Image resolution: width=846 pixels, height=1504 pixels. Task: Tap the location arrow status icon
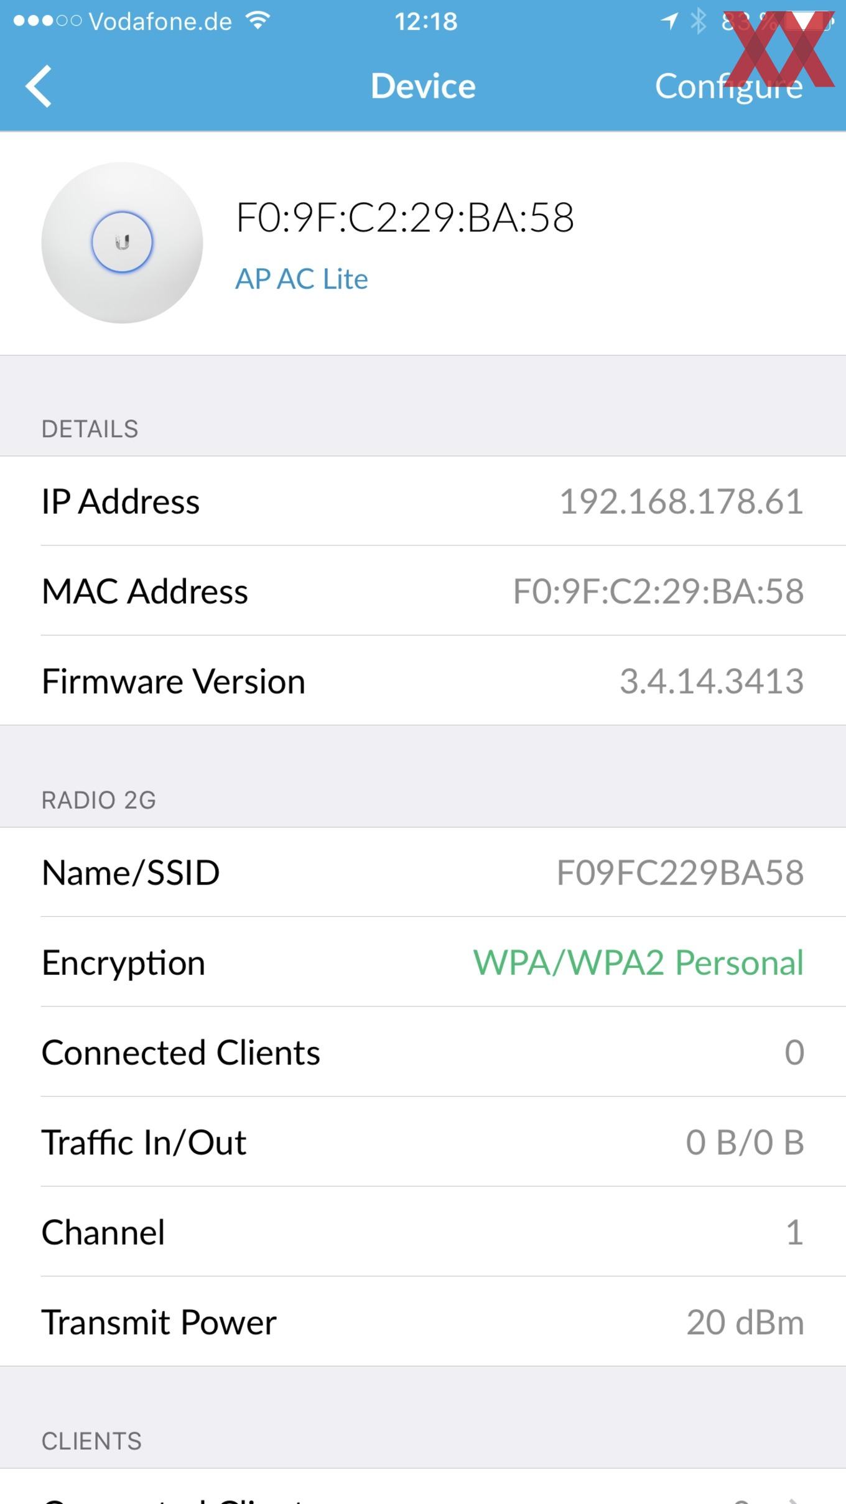click(669, 21)
